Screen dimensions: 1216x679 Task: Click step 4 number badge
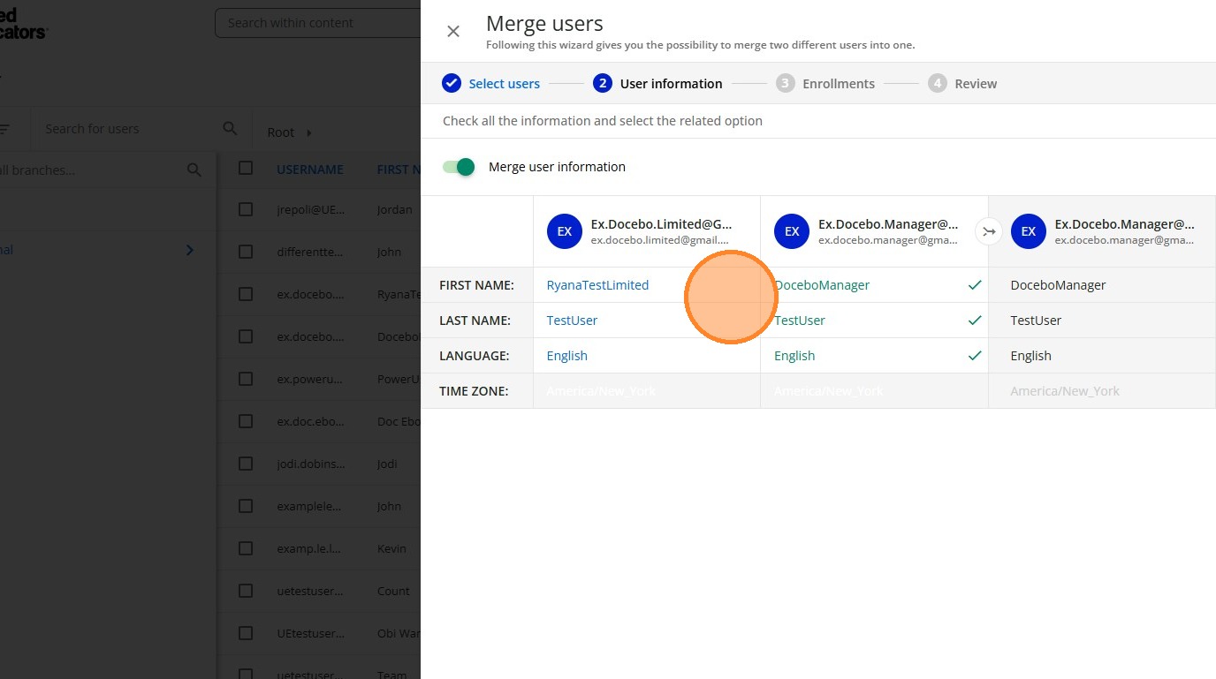[x=938, y=83]
